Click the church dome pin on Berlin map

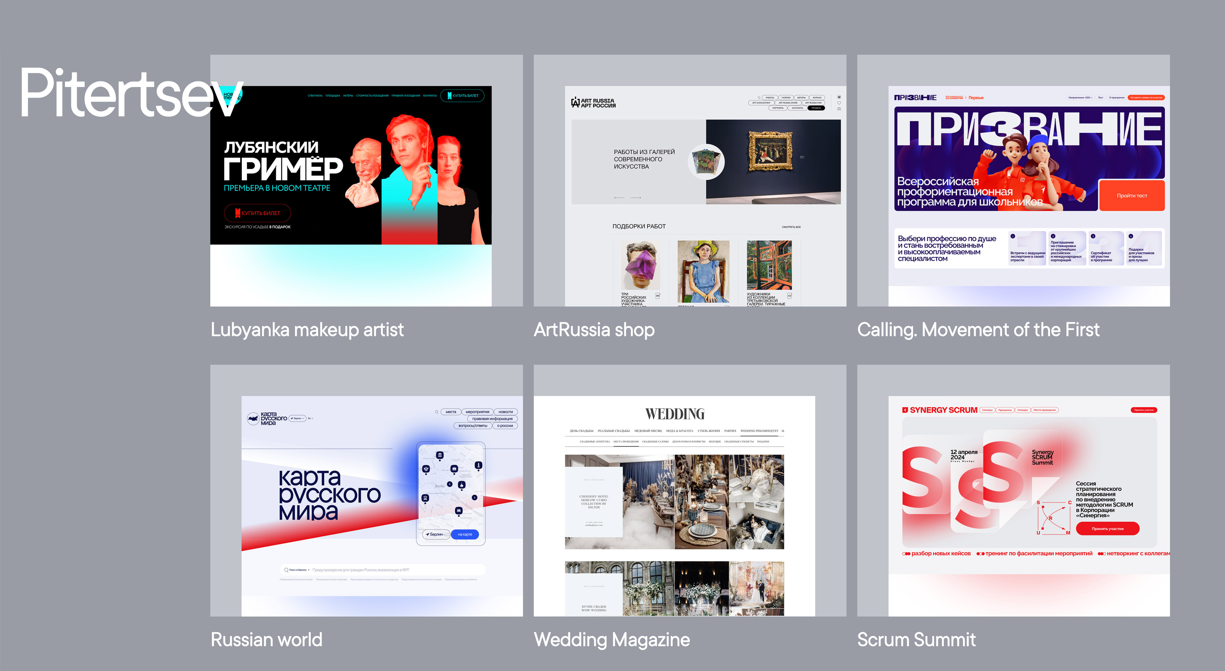461,485
